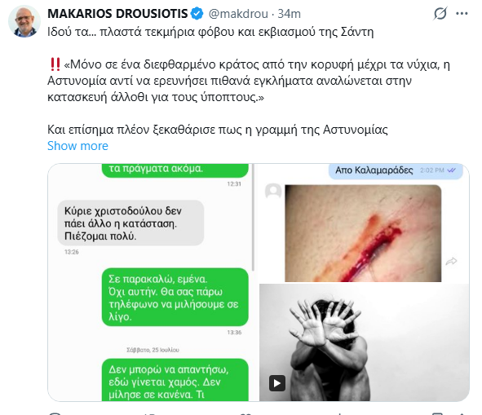The height and width of the screenshot is (415, 482).
Task: Click the 'Απο Καλαμαράδες' message bubble
Action: point(396,171)
